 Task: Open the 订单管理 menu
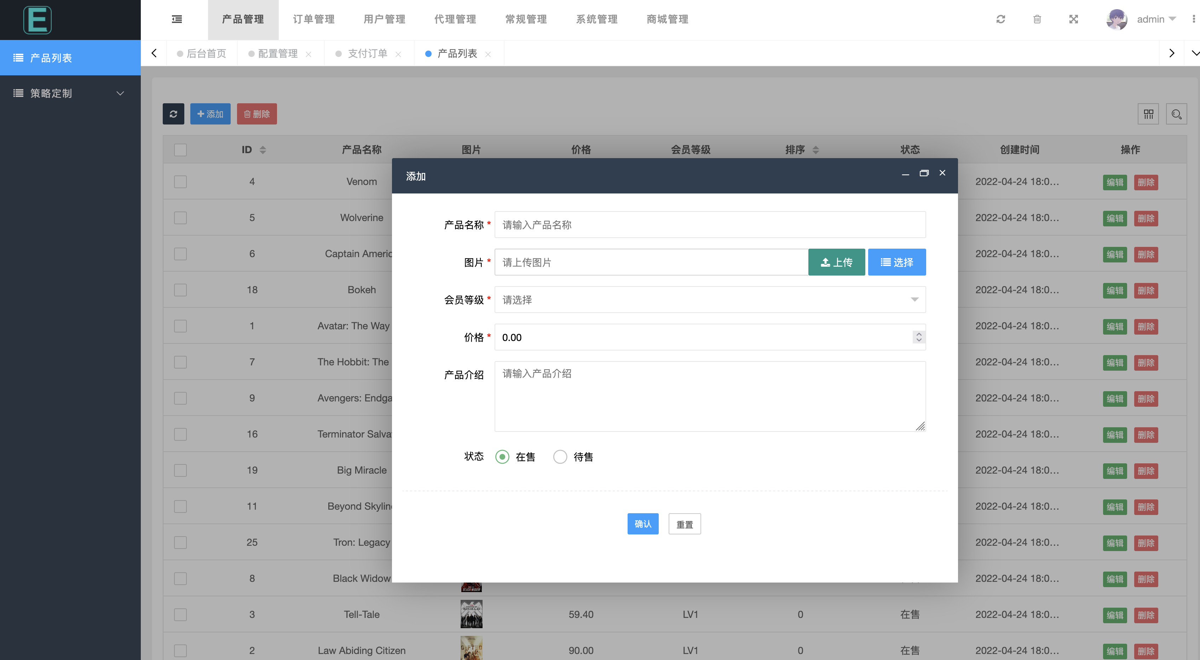(x=313, y=19)
